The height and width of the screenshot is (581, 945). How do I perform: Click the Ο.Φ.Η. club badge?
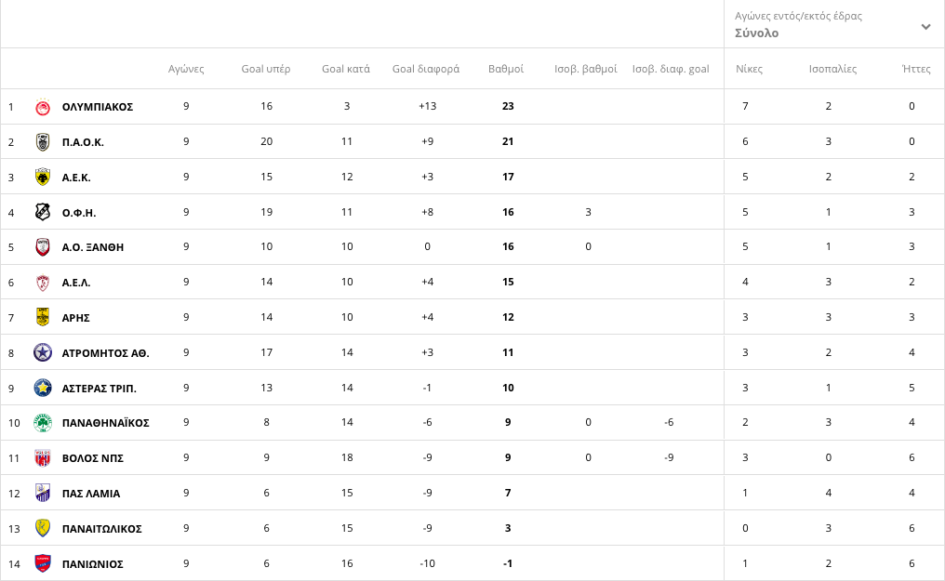click(x=42, y=212)
